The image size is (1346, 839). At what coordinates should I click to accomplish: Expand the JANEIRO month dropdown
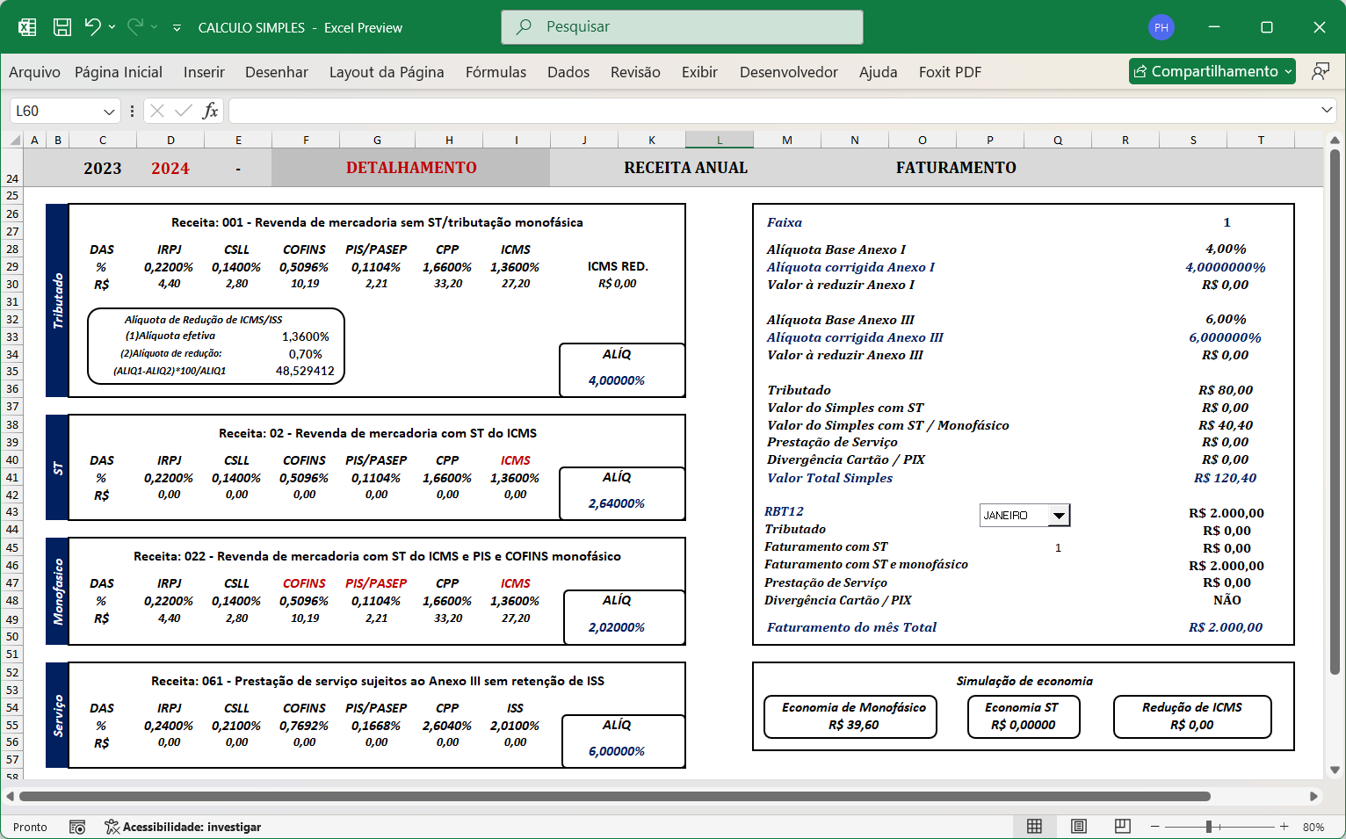pos(1060,516)
